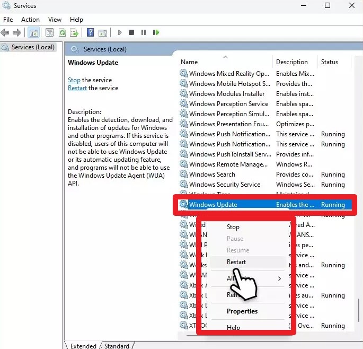Click the Restart Service toolbar icon
Screen dimensions: 363x349
[156, 32]
